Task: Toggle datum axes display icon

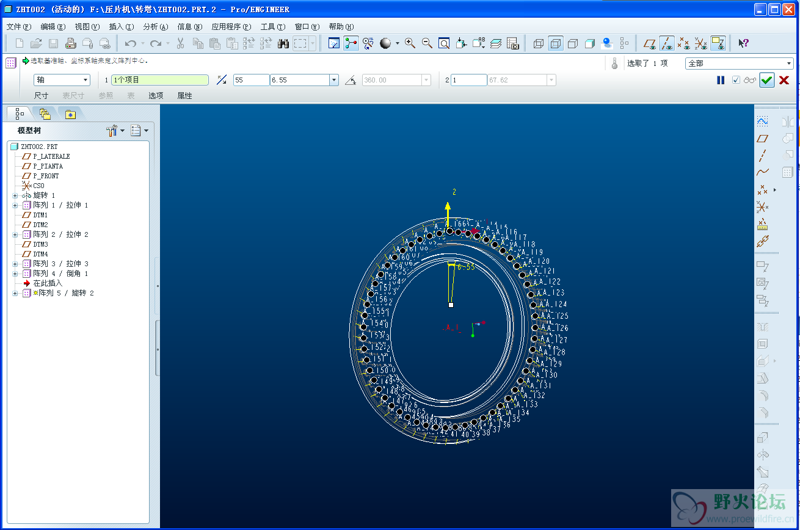Action: [667, 43]
